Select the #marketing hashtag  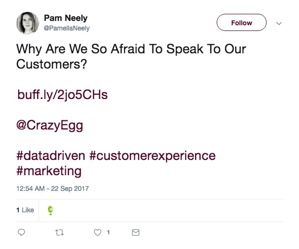click(x=49, y=171)
